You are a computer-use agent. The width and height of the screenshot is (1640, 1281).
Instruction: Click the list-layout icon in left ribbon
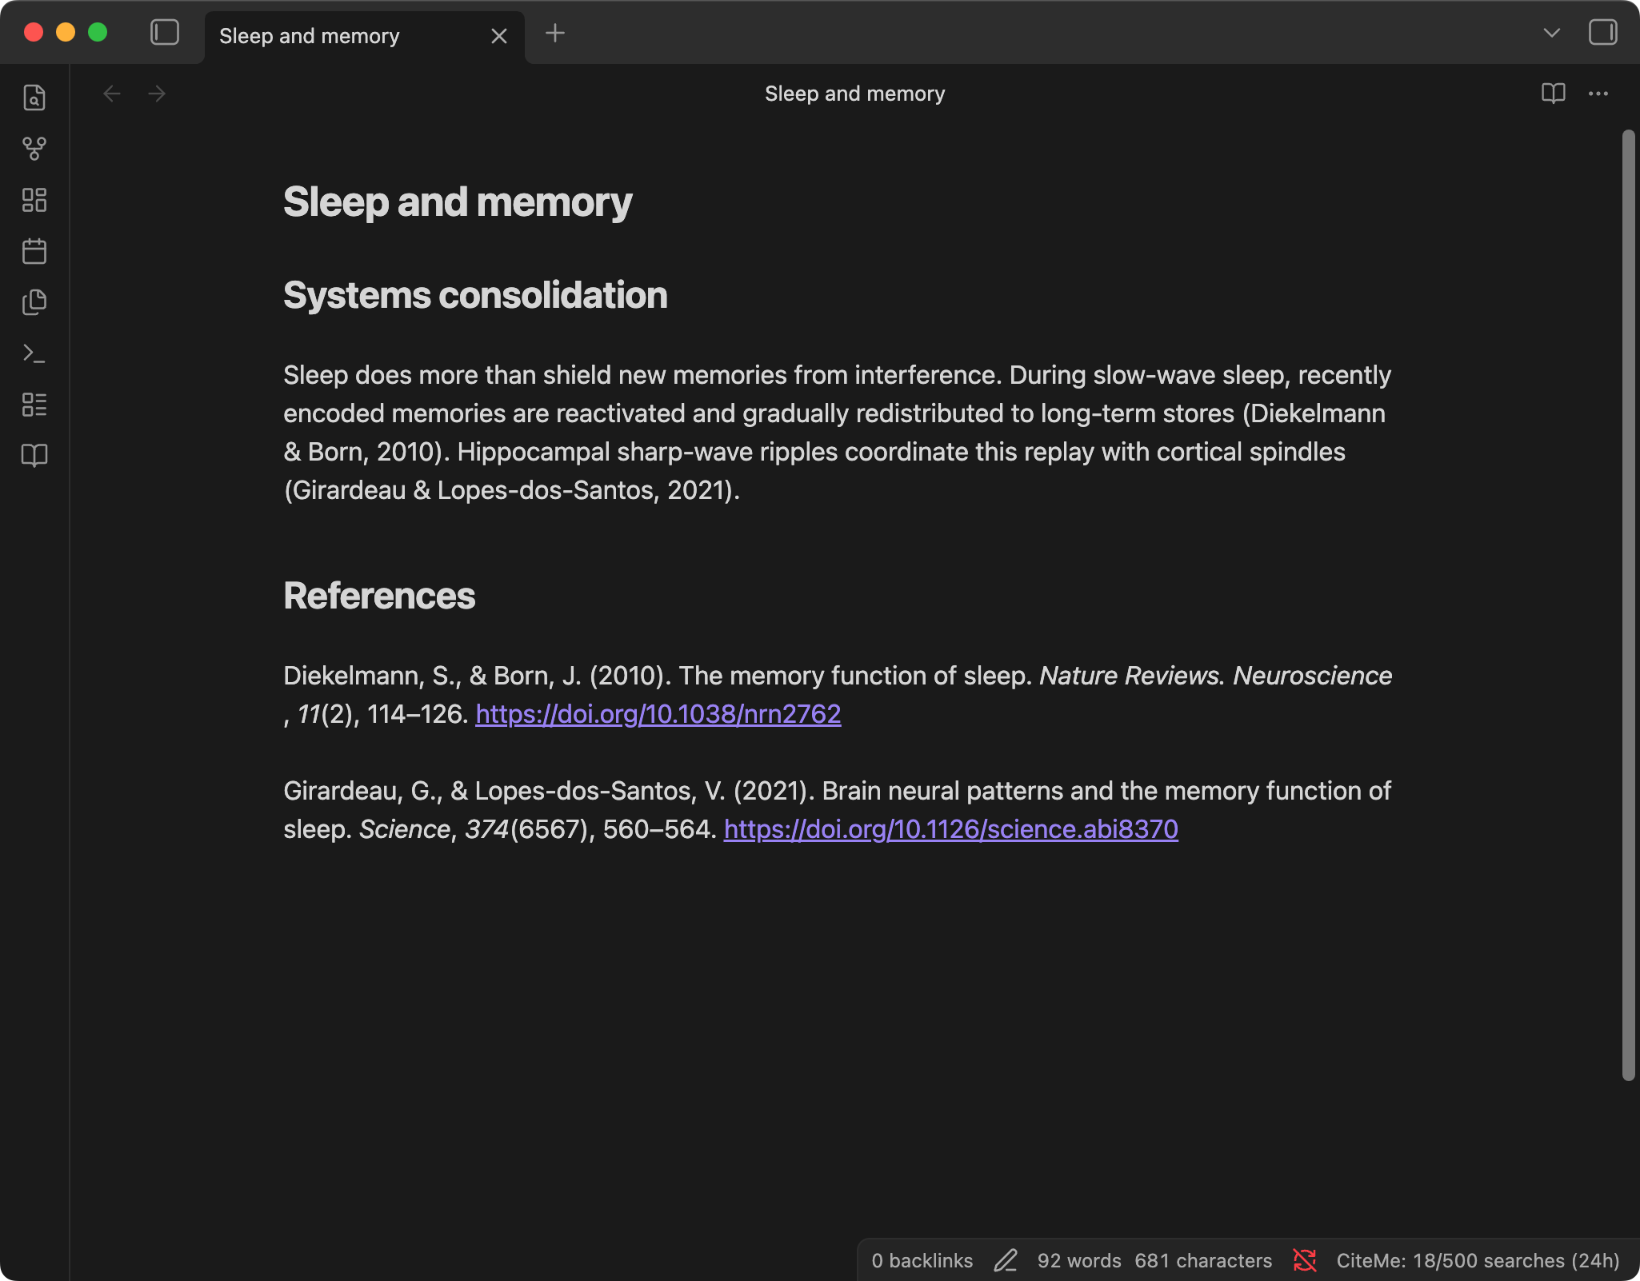tap(34, 405)
